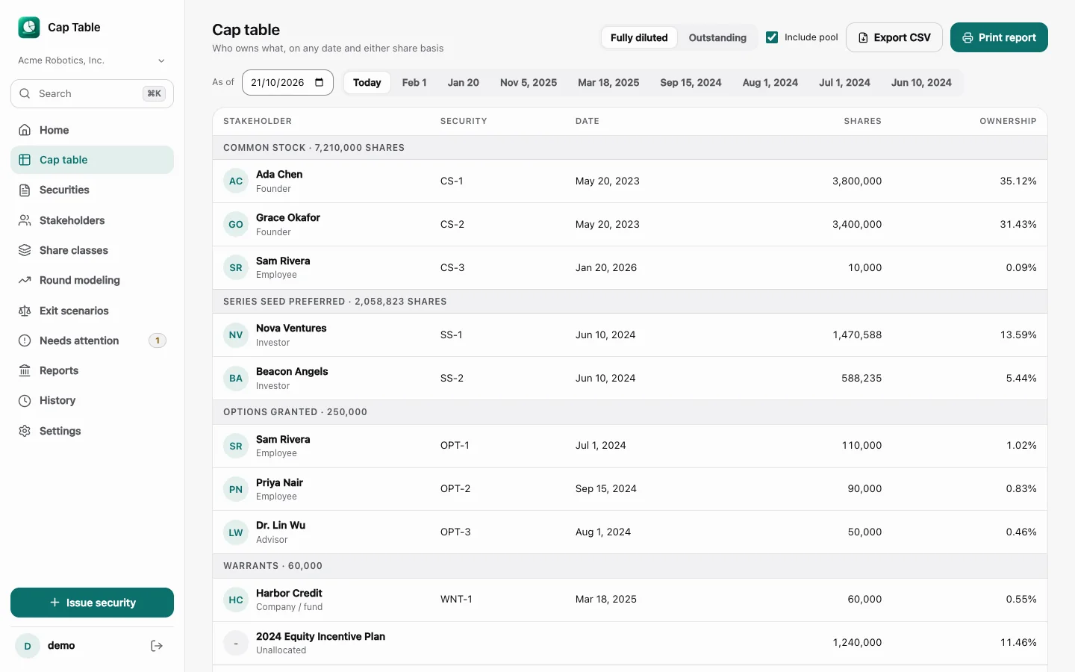
Task: Open Exit scenarios page
Action: point(92,311)
